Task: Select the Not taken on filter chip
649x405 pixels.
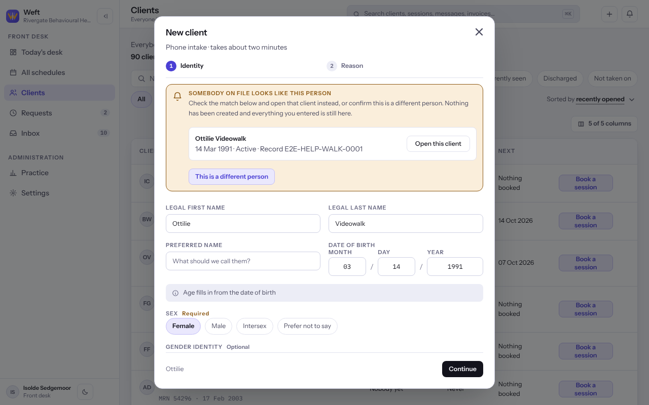Action: point(612,78)
